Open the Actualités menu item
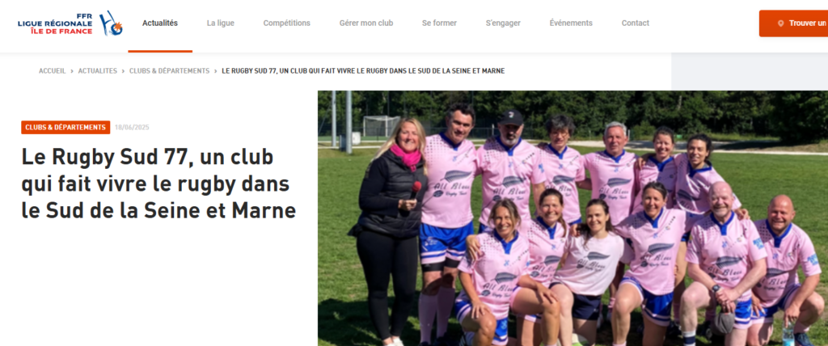The image size is (828, 346). 160,23
